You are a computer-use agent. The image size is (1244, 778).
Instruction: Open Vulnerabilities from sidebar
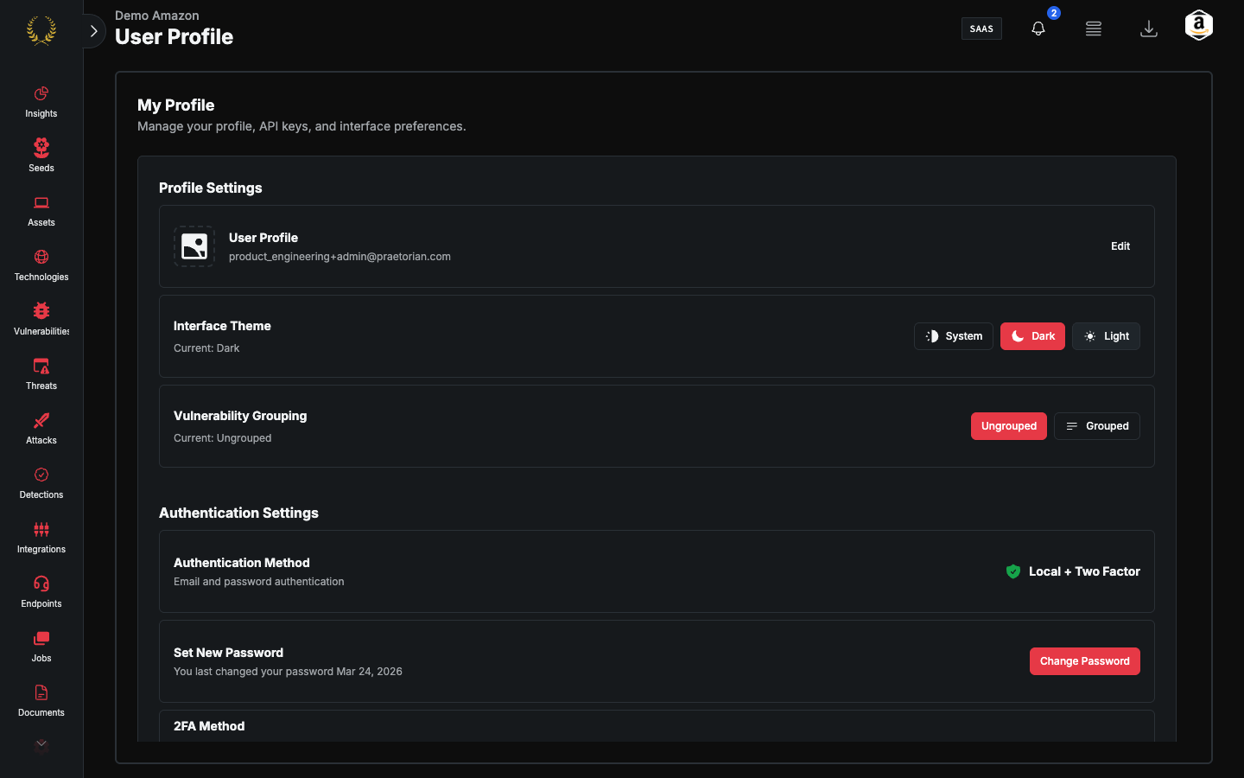point(41,320)
